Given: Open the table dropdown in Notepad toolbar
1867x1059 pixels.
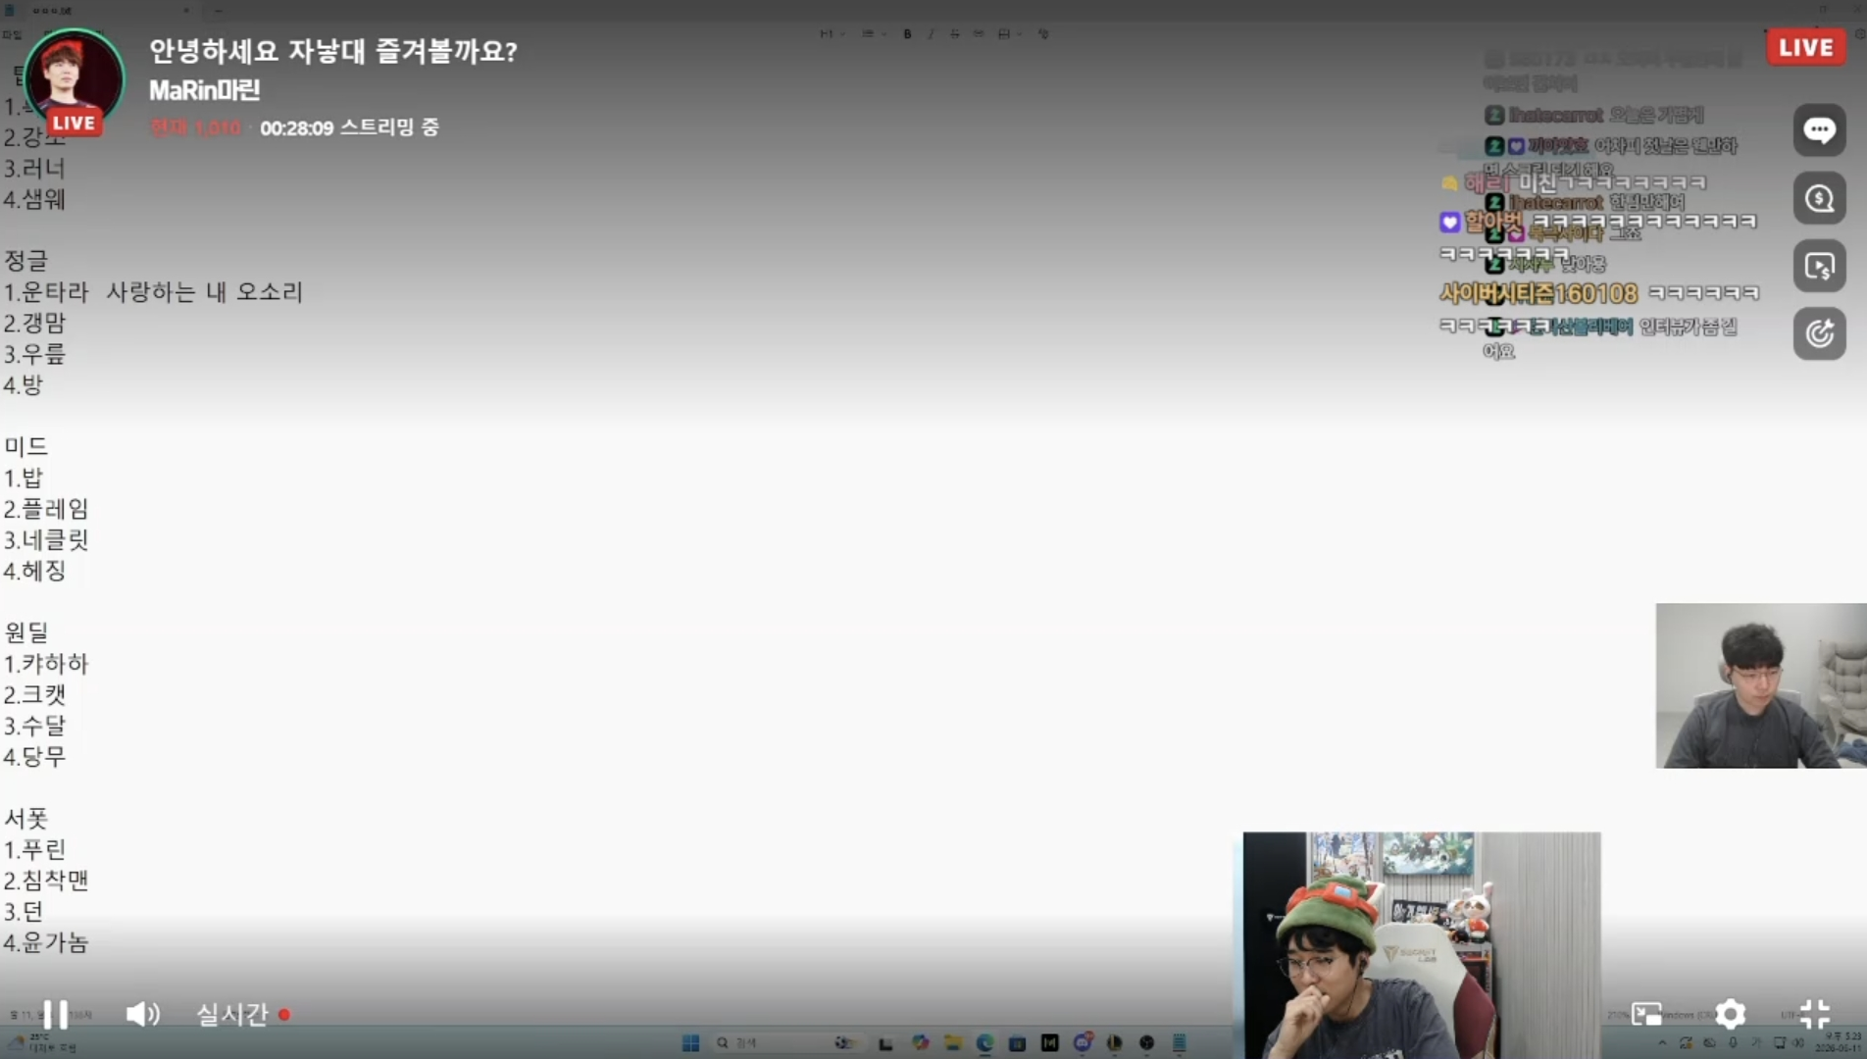Looking at the screenshot, I should [1009, 33].
